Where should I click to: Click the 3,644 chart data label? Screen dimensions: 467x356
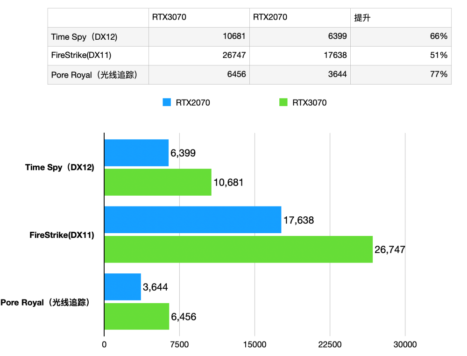point(155,287)
